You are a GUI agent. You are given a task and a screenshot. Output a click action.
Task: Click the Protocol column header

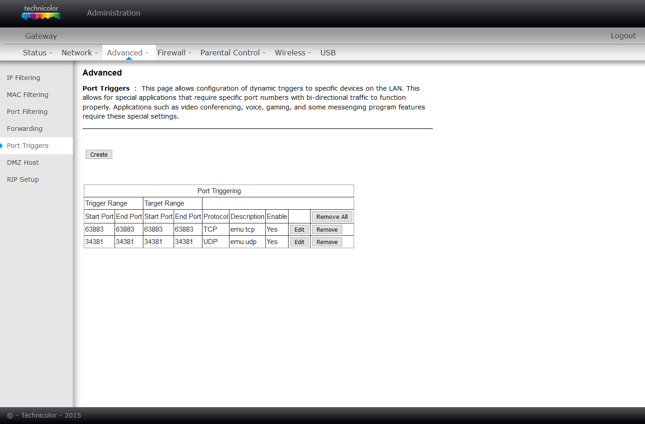[x=216, y=217]
